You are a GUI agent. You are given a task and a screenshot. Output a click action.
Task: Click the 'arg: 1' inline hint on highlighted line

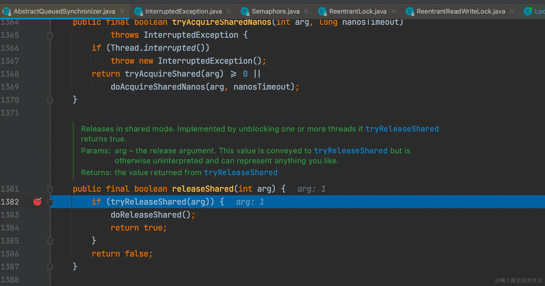(x=250, y=202)
